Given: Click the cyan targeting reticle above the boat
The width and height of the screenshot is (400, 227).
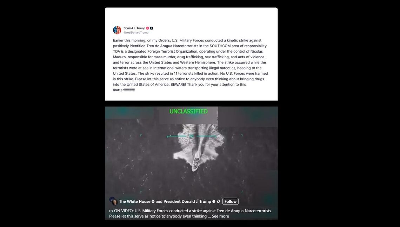Looking at the screenshot, I should [191, 136].
